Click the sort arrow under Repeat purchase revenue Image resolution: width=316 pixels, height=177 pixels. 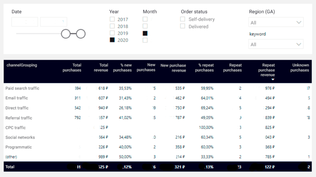pos(273,80)
